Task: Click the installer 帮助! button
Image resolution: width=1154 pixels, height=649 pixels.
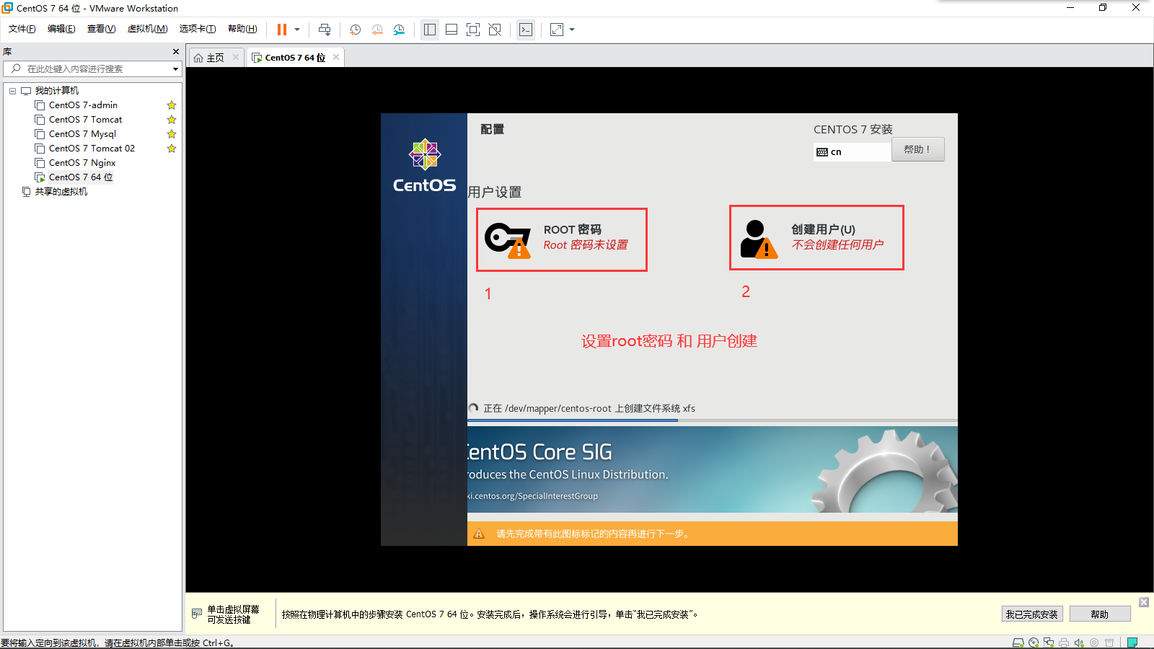Action: click(917, 149)
